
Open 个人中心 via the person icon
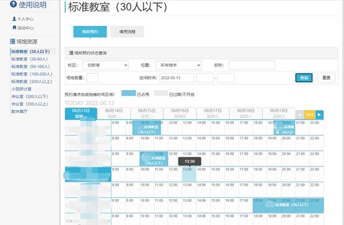(x=14, y=19)
